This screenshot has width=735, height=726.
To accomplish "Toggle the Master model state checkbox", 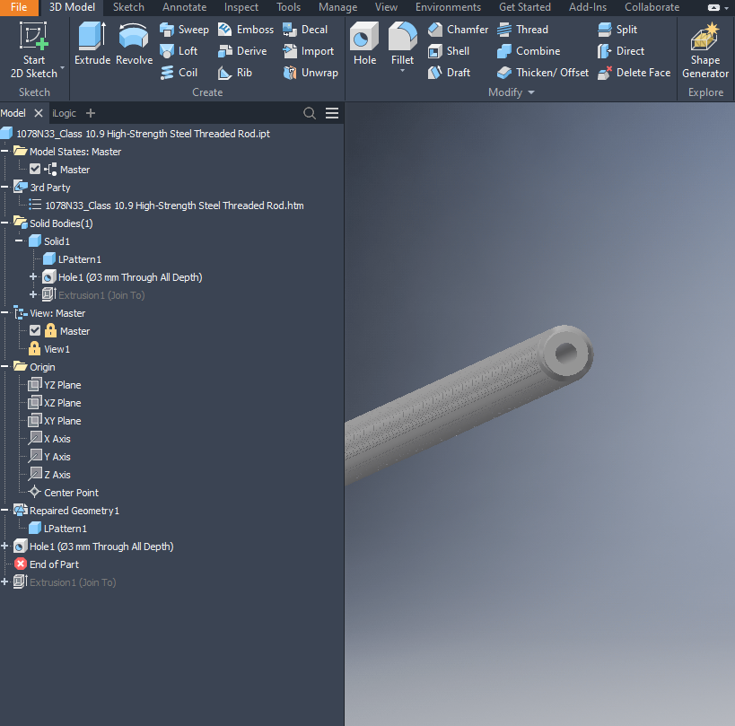I will coord(36,169).
